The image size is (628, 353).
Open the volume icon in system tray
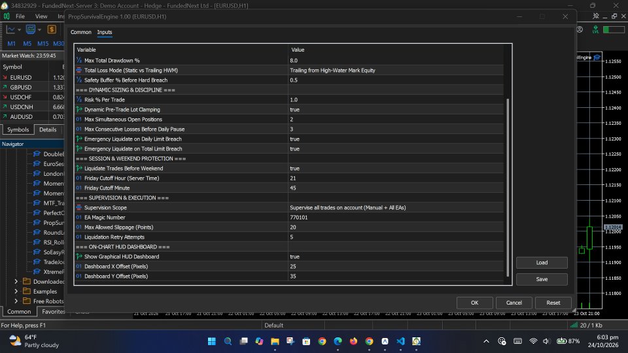pyautogui.click(x=546, y=341)
